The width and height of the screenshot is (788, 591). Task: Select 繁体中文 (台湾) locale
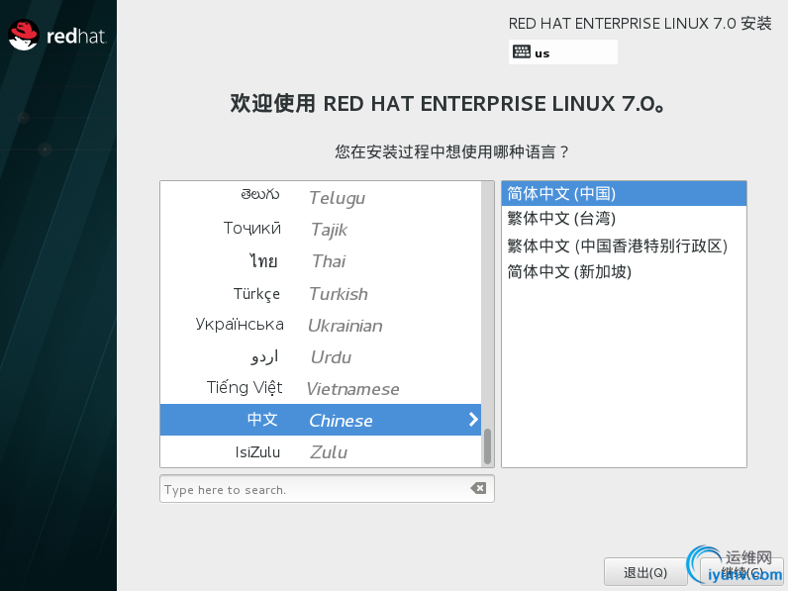tap(624, 219)
